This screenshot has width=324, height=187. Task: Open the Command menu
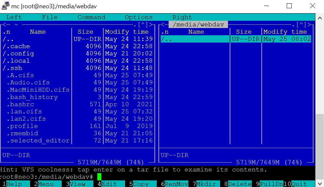tap(91, 17)
